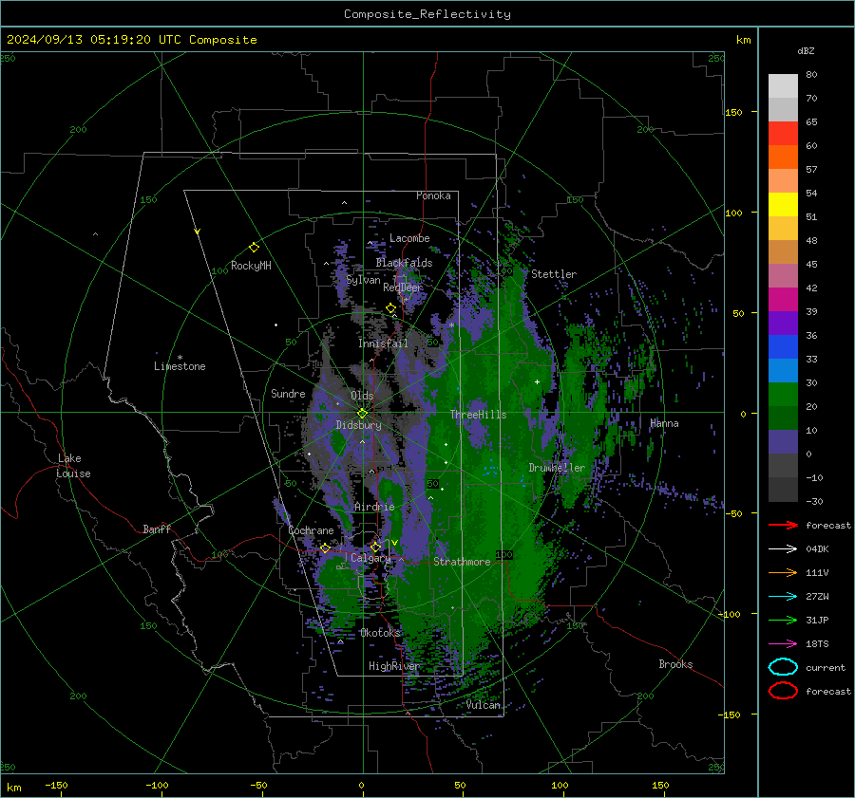Click the Okotoks label
This screenshot has width=855, height=798.
(380, 632)
